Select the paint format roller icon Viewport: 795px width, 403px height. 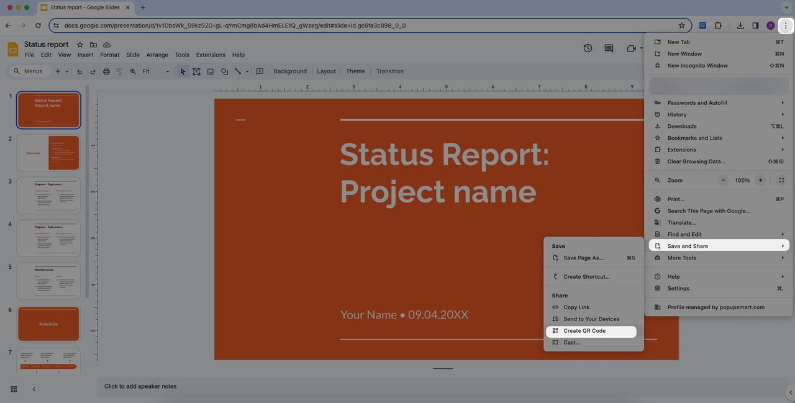[119, 71]
